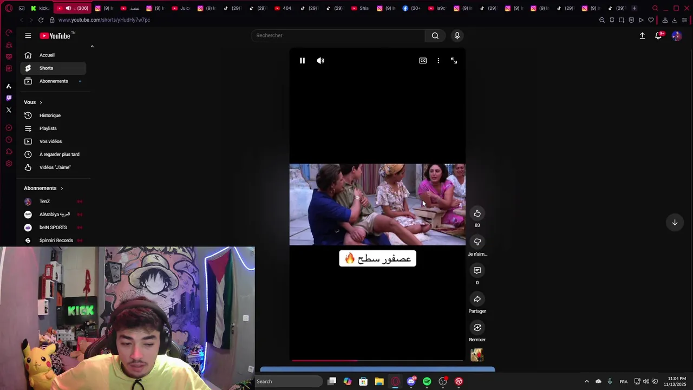Open the YouTube hamburger guide menu
Screen dimensions: 693x390
28,36
